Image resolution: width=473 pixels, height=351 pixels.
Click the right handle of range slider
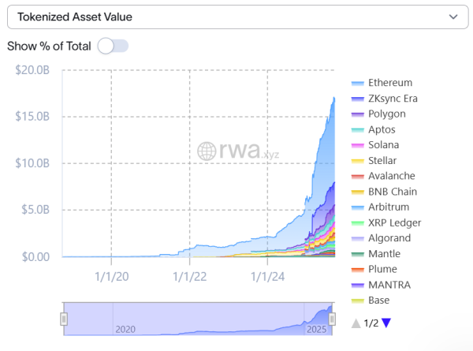coord(332,319)
